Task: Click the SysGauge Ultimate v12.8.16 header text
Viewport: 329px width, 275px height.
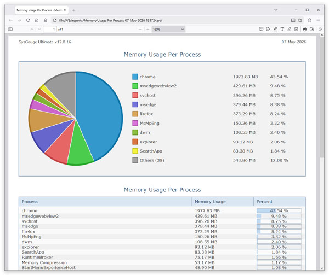Action: (x=45, y=42)
